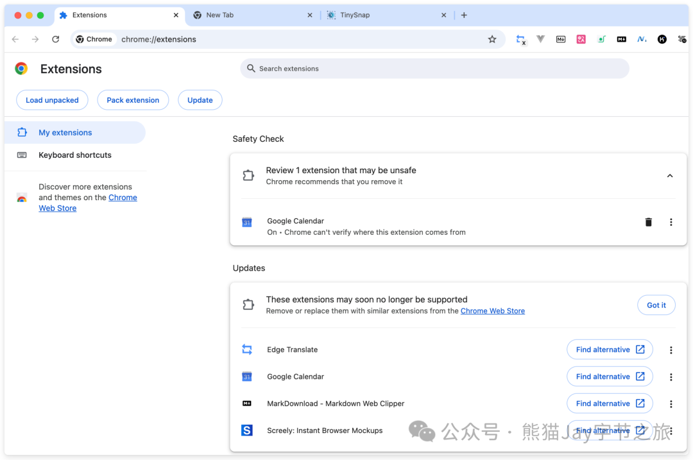The image size is (693, 460).
Task: Open Chrome Web Store link in Updates notice
Action: pos(492,311)
